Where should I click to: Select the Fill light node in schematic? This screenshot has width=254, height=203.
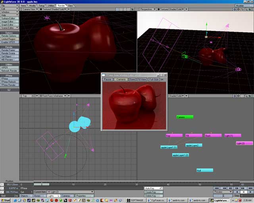pos(194,136)
